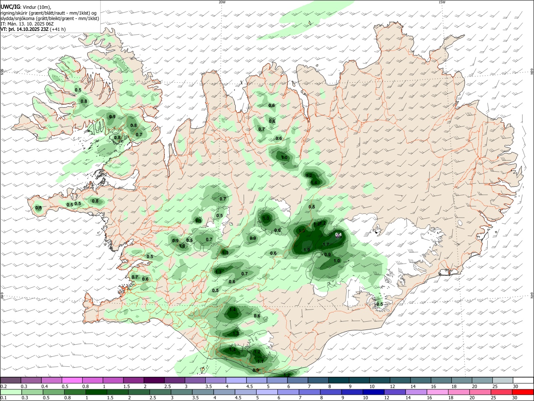The width and height of the screenshot is (534, 401).
Task: Click the pale lavender swatch between 4 and 4.5 on purple scale
Action: [236, 380]
